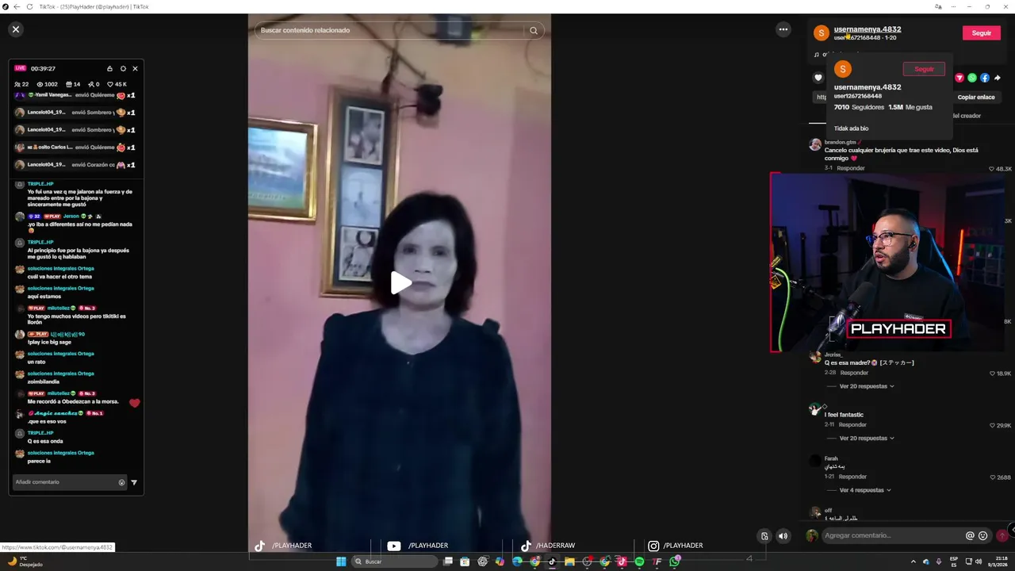This screenshot has height=571, width=1015.
Task: Click the emoji icon in live chat input
Action: (122, 482)
